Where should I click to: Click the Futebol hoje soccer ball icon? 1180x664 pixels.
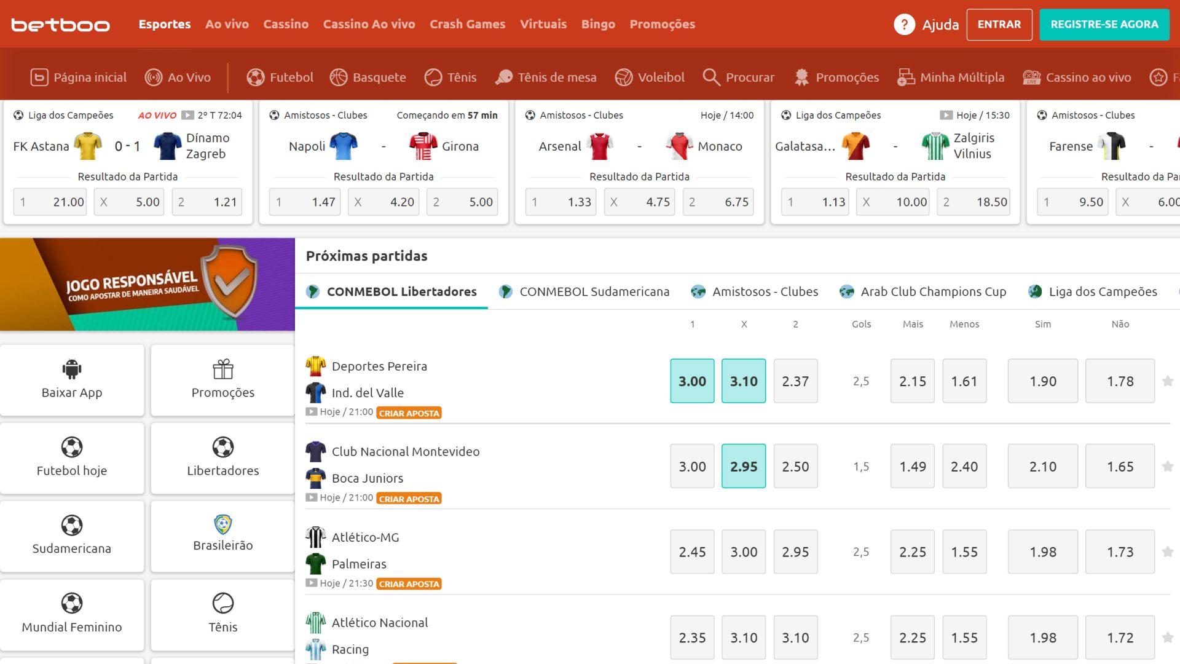[x=72, y=447]
